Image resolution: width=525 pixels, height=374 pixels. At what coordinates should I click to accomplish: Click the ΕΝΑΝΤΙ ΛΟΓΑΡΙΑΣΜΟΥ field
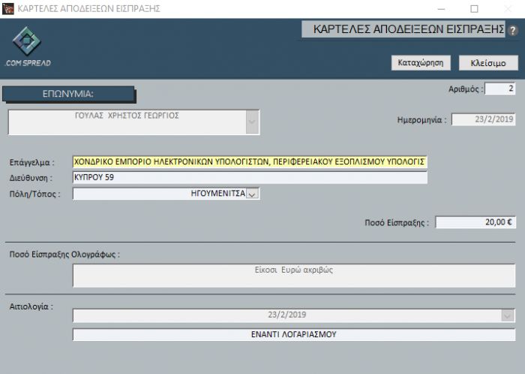294,334
